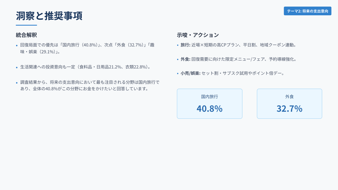Click the bold 外食: label in actions list
Screen dimensions: 338x190
(x=185, y=59)
